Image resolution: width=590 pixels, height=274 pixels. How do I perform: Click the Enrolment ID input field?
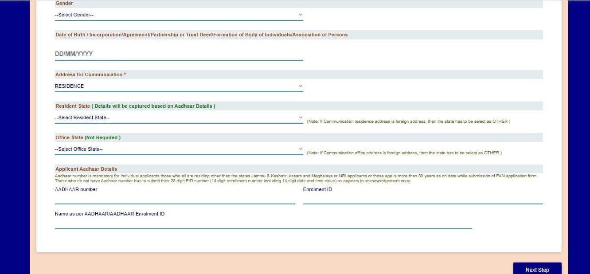click(422, 199)
